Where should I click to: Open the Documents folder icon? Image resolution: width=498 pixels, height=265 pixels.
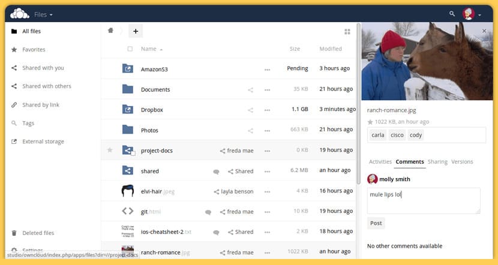(128, 89)
